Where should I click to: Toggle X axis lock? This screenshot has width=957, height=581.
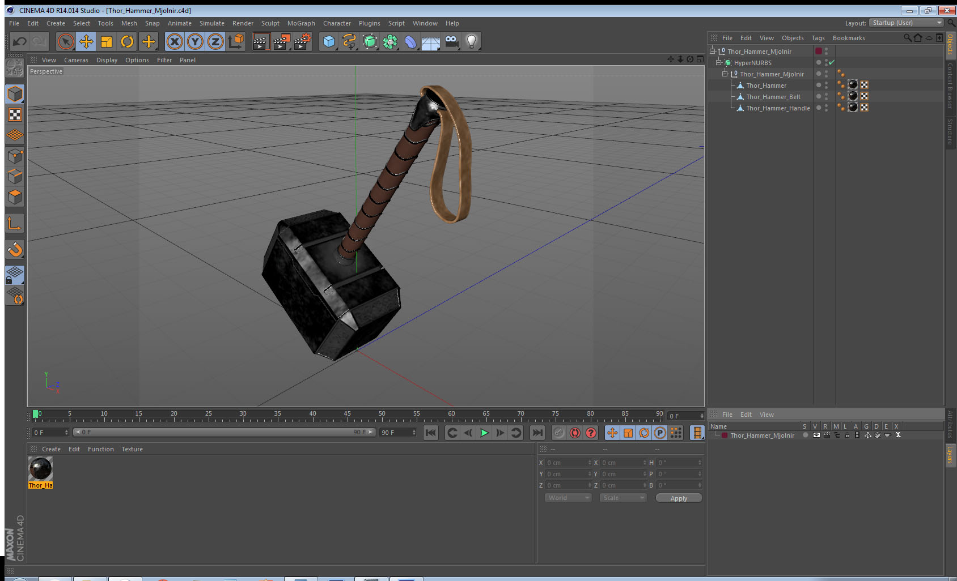pos(175,41)
